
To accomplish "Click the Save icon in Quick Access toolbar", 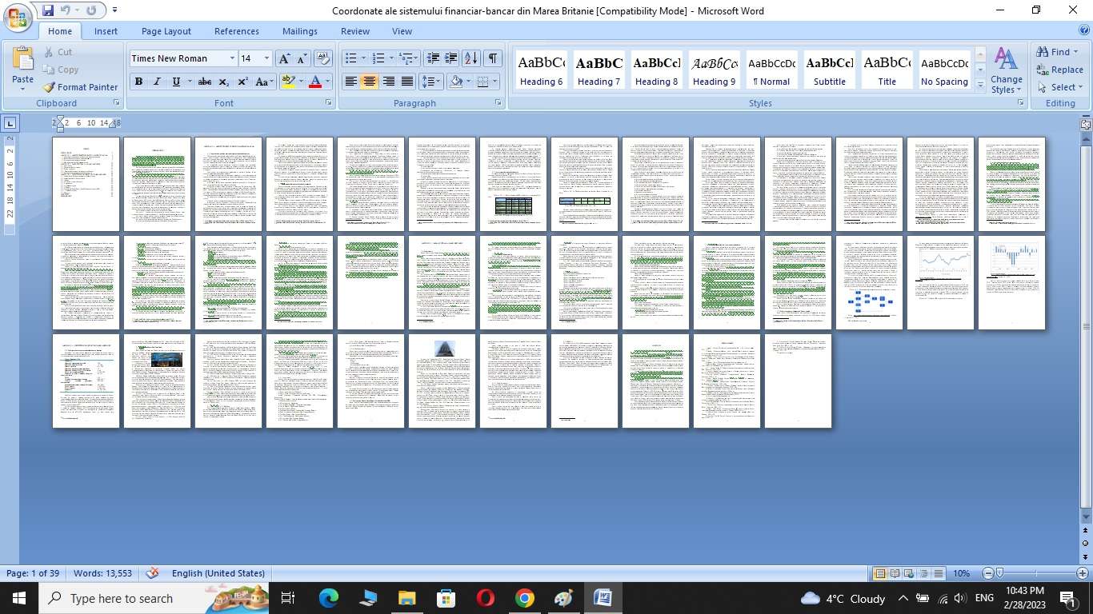I will [x=48, y=10].
